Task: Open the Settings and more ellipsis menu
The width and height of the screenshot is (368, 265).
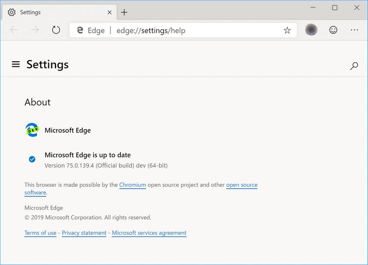Action: [354, 30]
